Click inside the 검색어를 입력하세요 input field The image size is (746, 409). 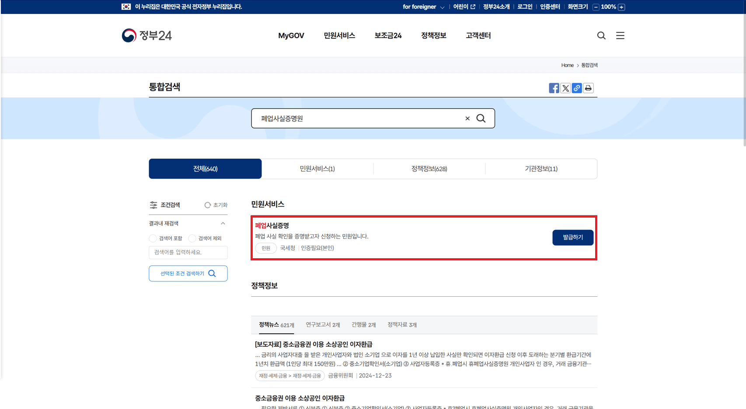[188, 253]
